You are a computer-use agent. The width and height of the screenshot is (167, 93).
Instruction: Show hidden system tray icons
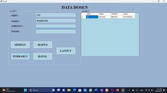click(x=129, y=90)
